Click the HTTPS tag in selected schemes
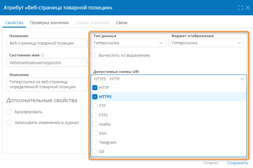Image resolution: width=253 pixels, height=168 pixels. pyautogui.click(x=100, y=79)
